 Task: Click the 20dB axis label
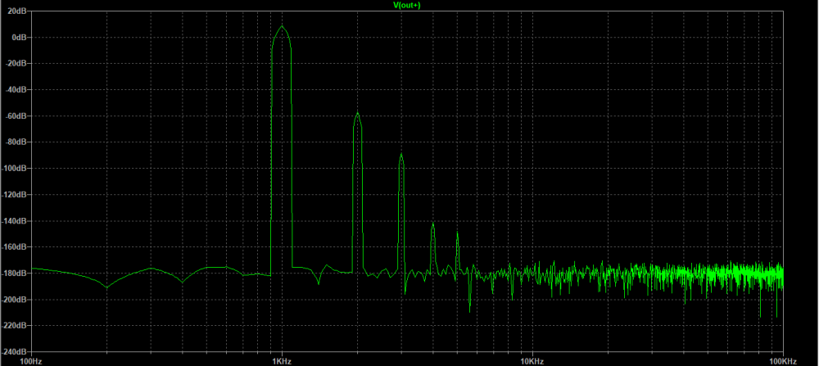18,11
